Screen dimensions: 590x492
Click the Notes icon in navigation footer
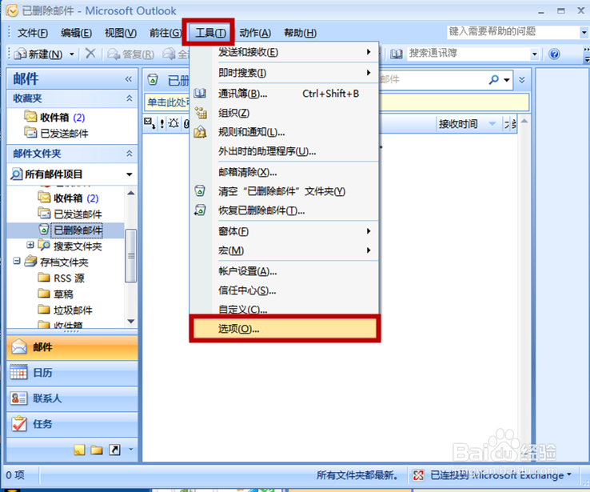[x=79, y=450]
